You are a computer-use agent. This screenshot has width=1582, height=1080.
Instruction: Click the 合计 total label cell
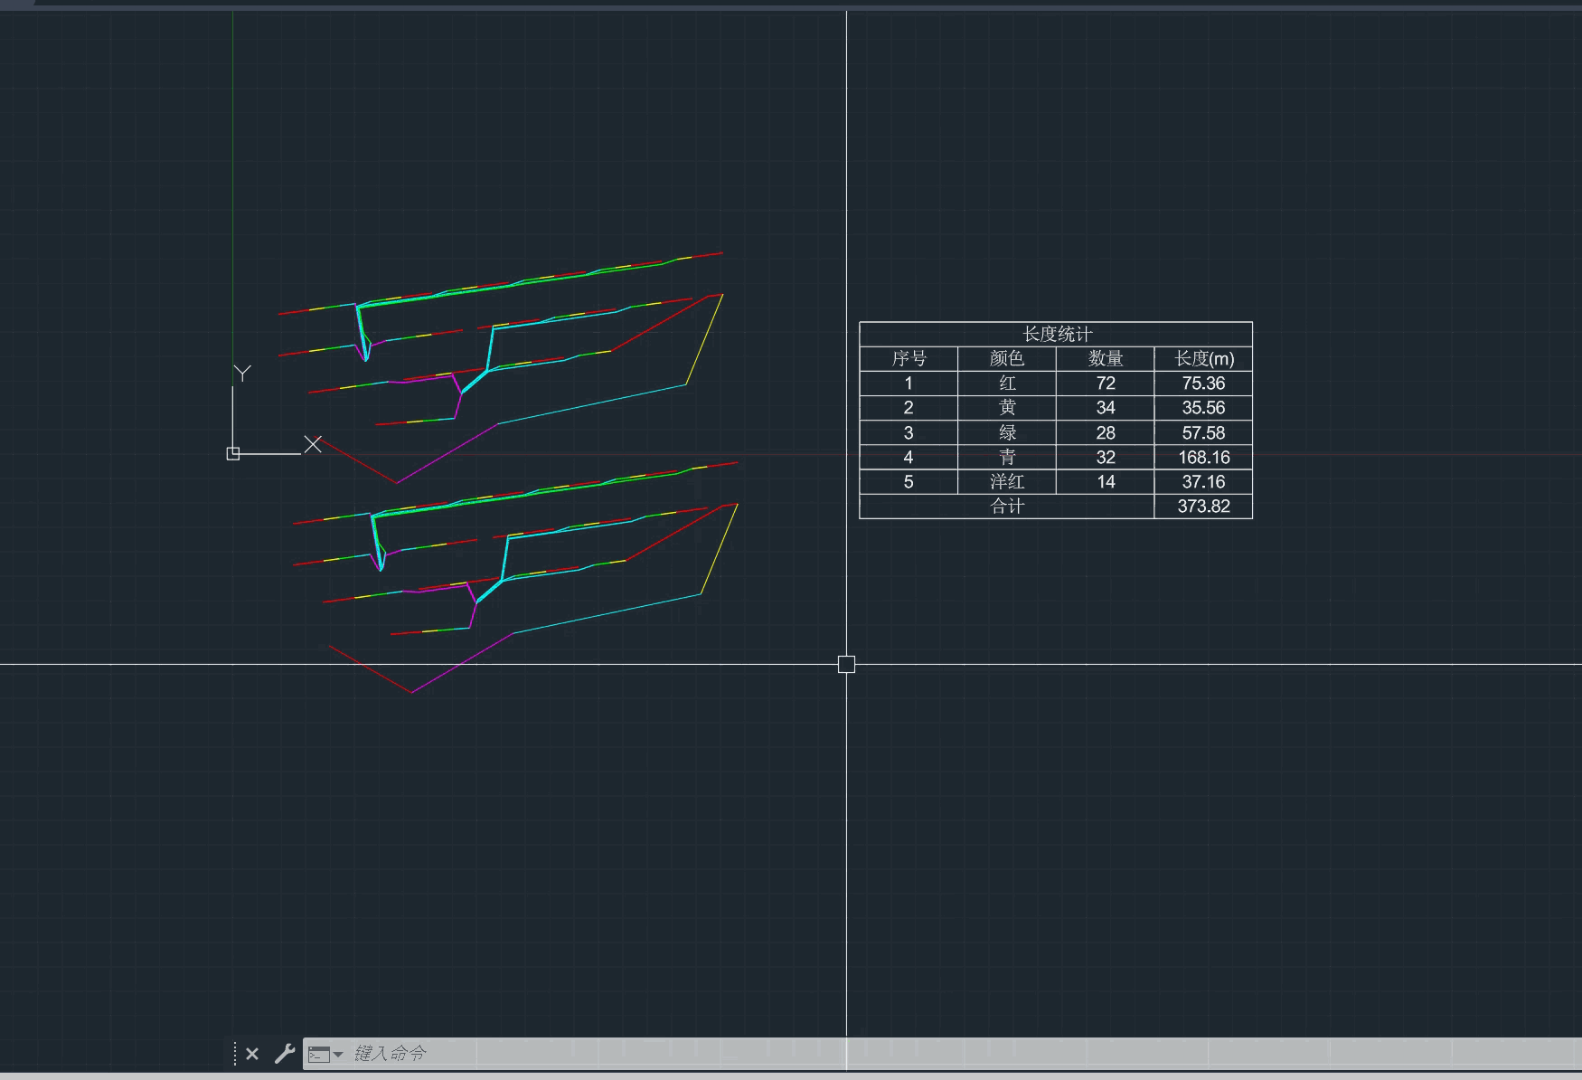(x=1006, y=507)
